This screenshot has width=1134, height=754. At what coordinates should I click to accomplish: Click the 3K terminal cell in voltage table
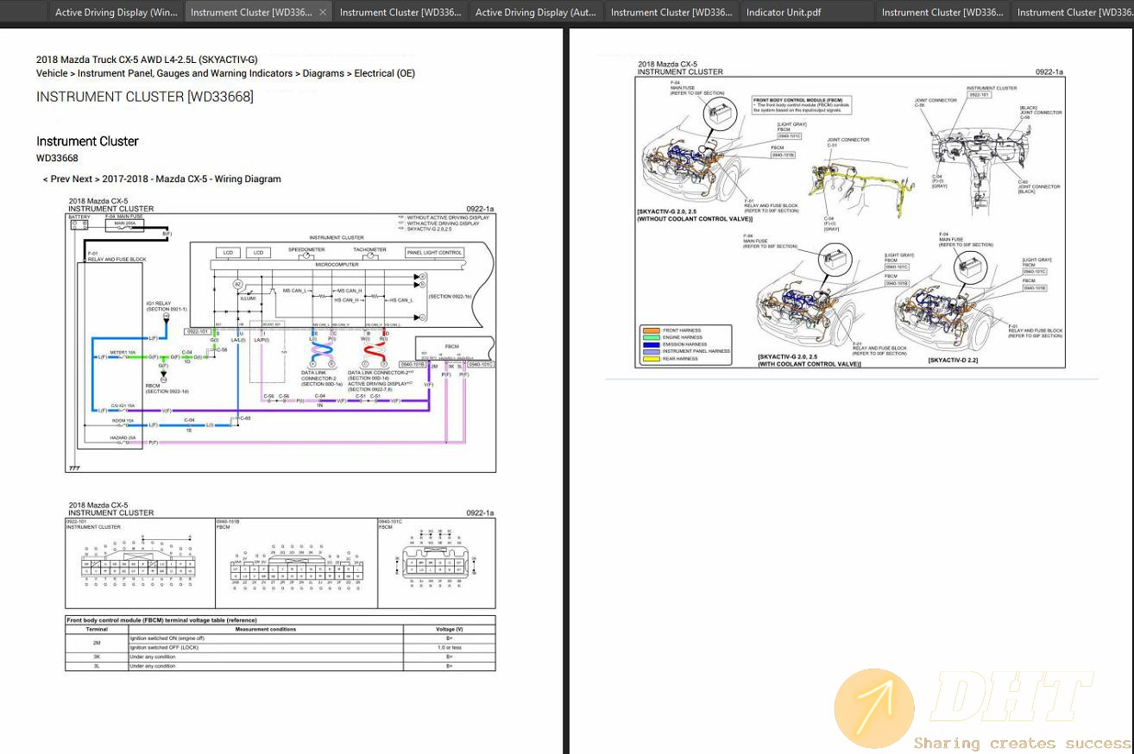click(x=97, y=657)
